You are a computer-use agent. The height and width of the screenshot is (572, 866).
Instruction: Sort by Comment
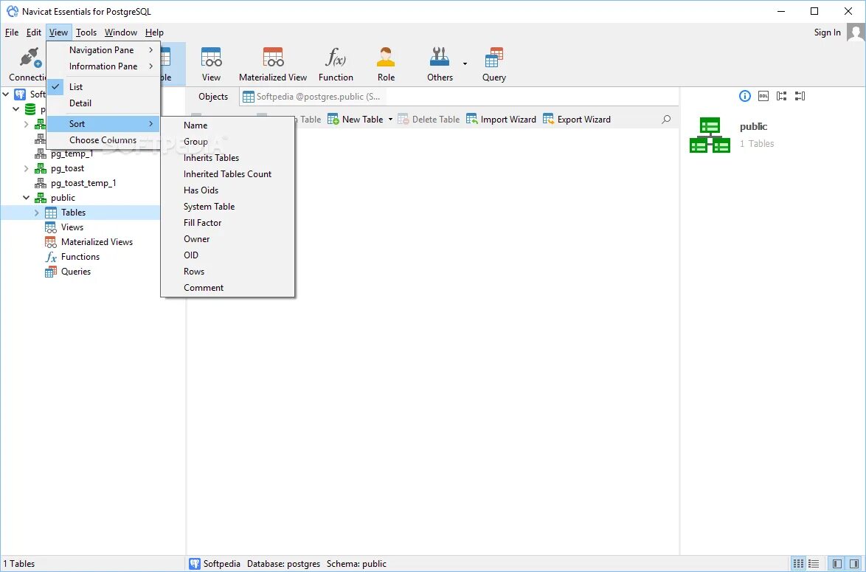(x=227, y=287)
